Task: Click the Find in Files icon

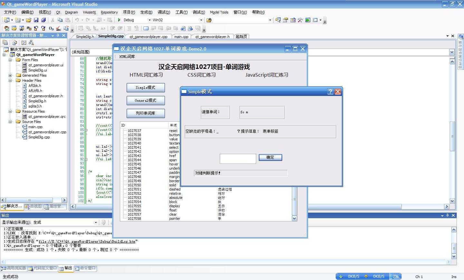Action: (x=209, y=20)
